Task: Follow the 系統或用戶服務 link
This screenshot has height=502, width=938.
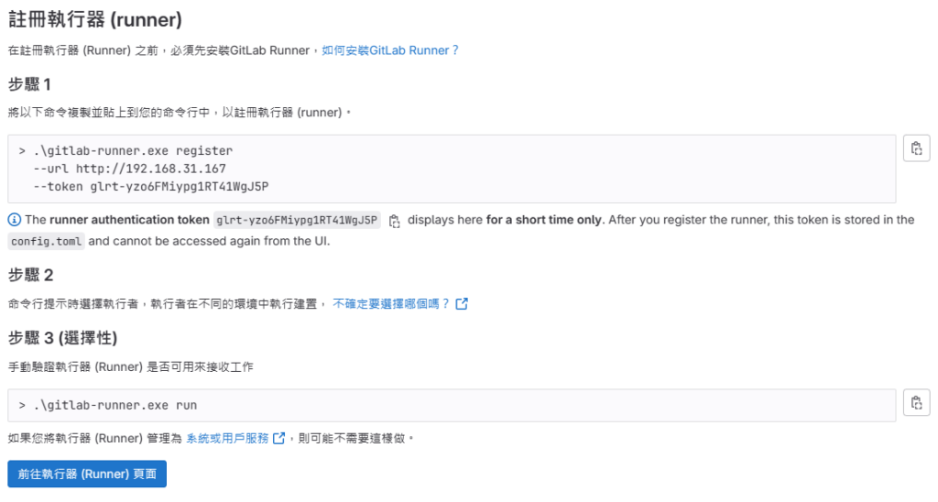Action: click(227, 439)
